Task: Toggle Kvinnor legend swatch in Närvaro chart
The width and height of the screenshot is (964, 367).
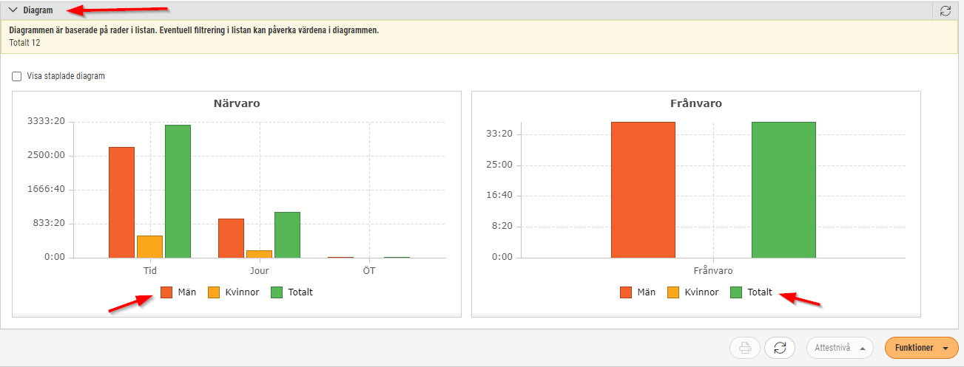Action: (213, 292)
